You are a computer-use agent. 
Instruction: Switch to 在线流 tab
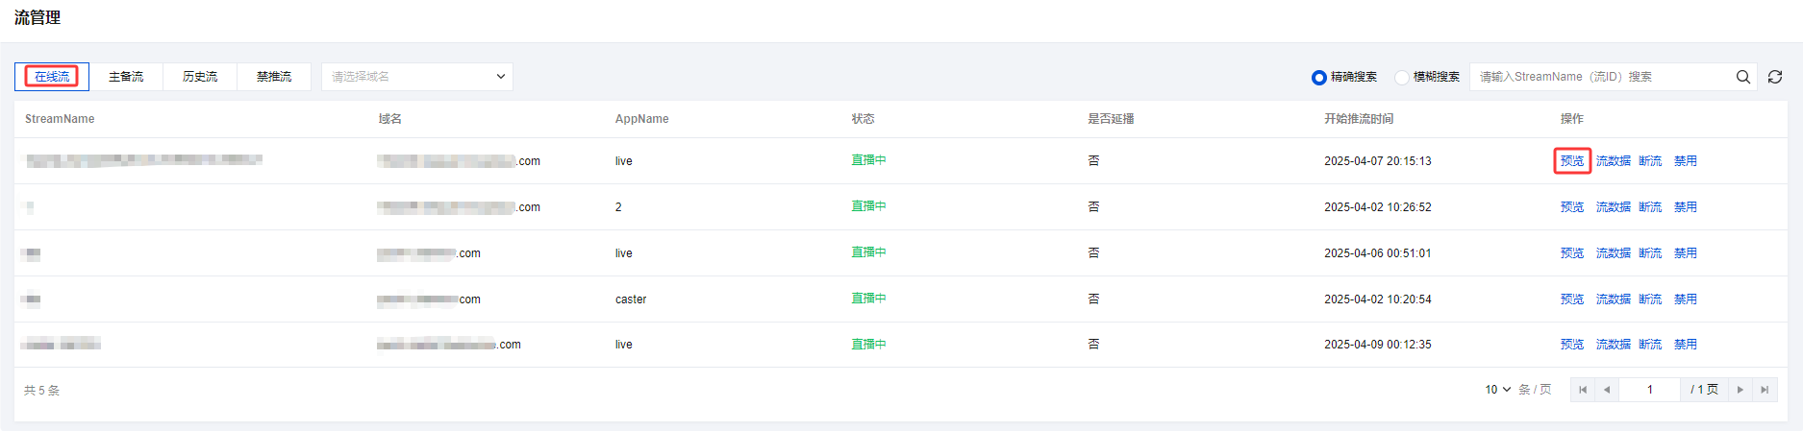point(52,77)
